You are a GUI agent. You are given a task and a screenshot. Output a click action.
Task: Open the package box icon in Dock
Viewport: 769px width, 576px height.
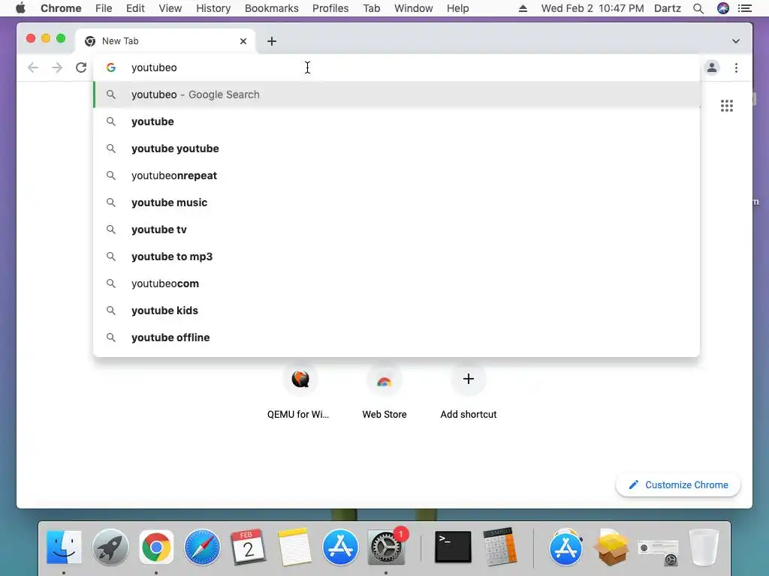click(x=611, y=547)
